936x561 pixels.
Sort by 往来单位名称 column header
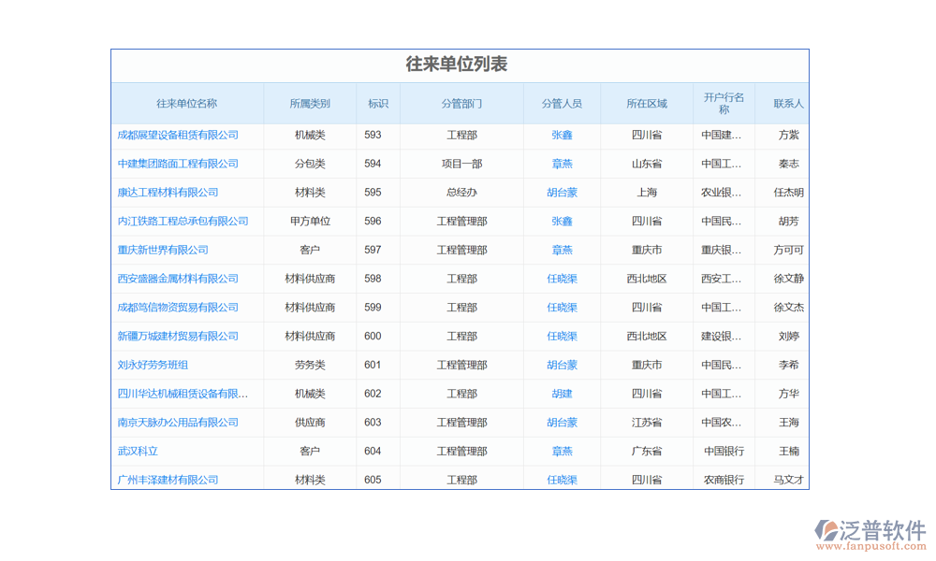click(x=186, y=104)
